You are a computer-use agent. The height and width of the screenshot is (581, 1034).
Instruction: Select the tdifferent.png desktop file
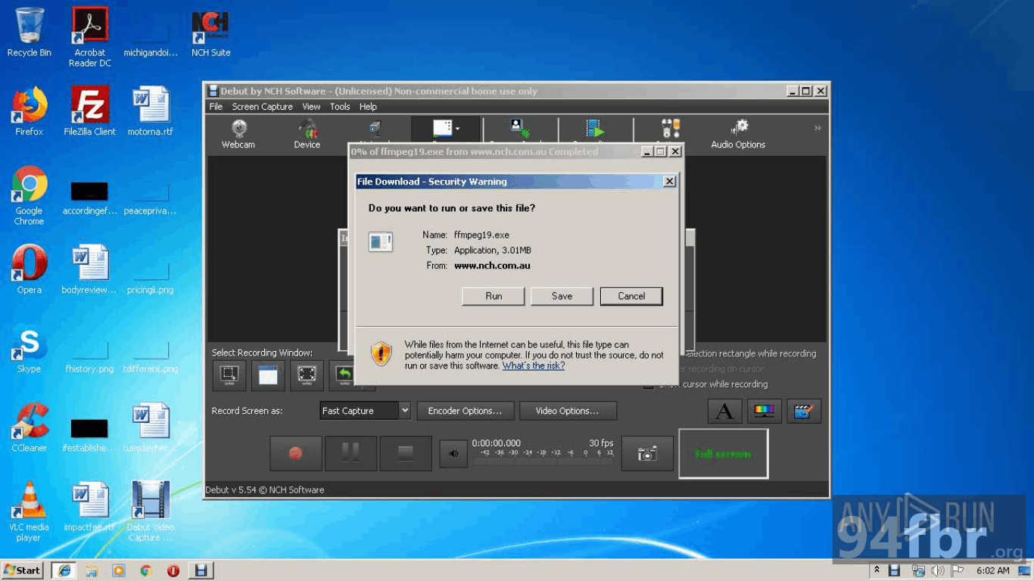click(x=151, y=356)
